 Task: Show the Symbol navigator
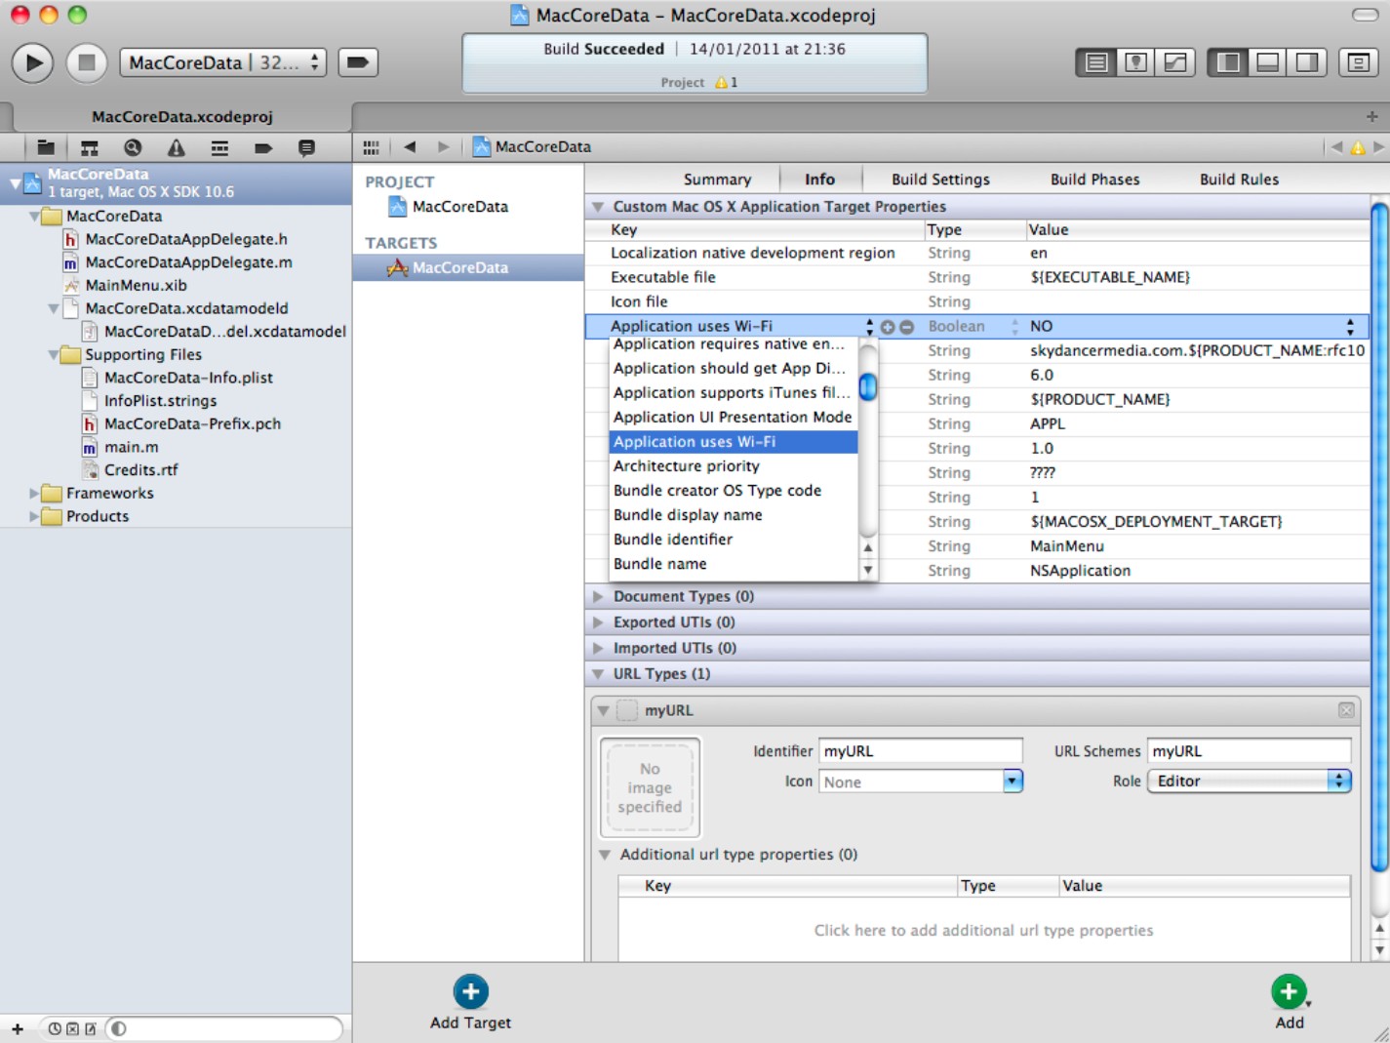[x=90, y=147]
